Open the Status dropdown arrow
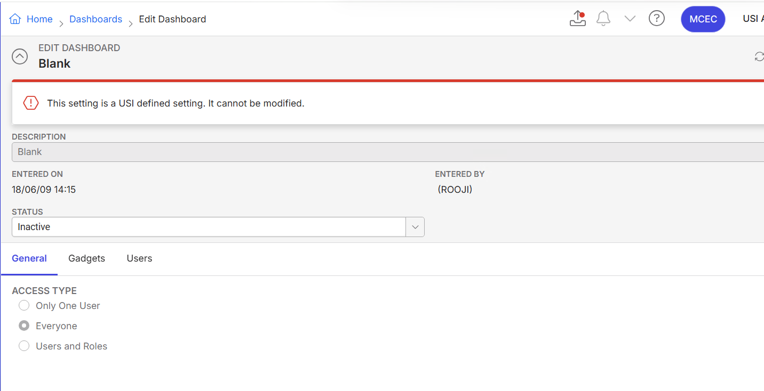This screenshot has width=764, height=391. (415, 227)
